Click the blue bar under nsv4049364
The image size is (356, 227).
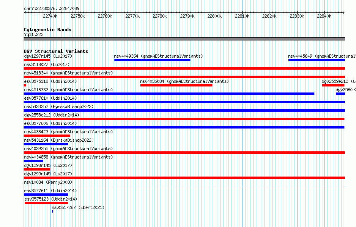pyautogui.click(x=152, y=60)
